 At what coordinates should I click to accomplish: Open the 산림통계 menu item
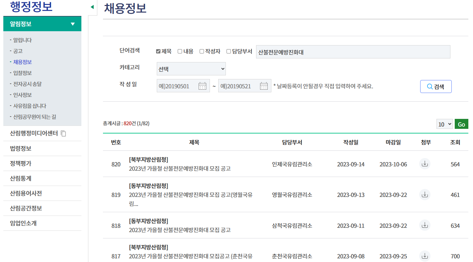click(x=21, y=178)
